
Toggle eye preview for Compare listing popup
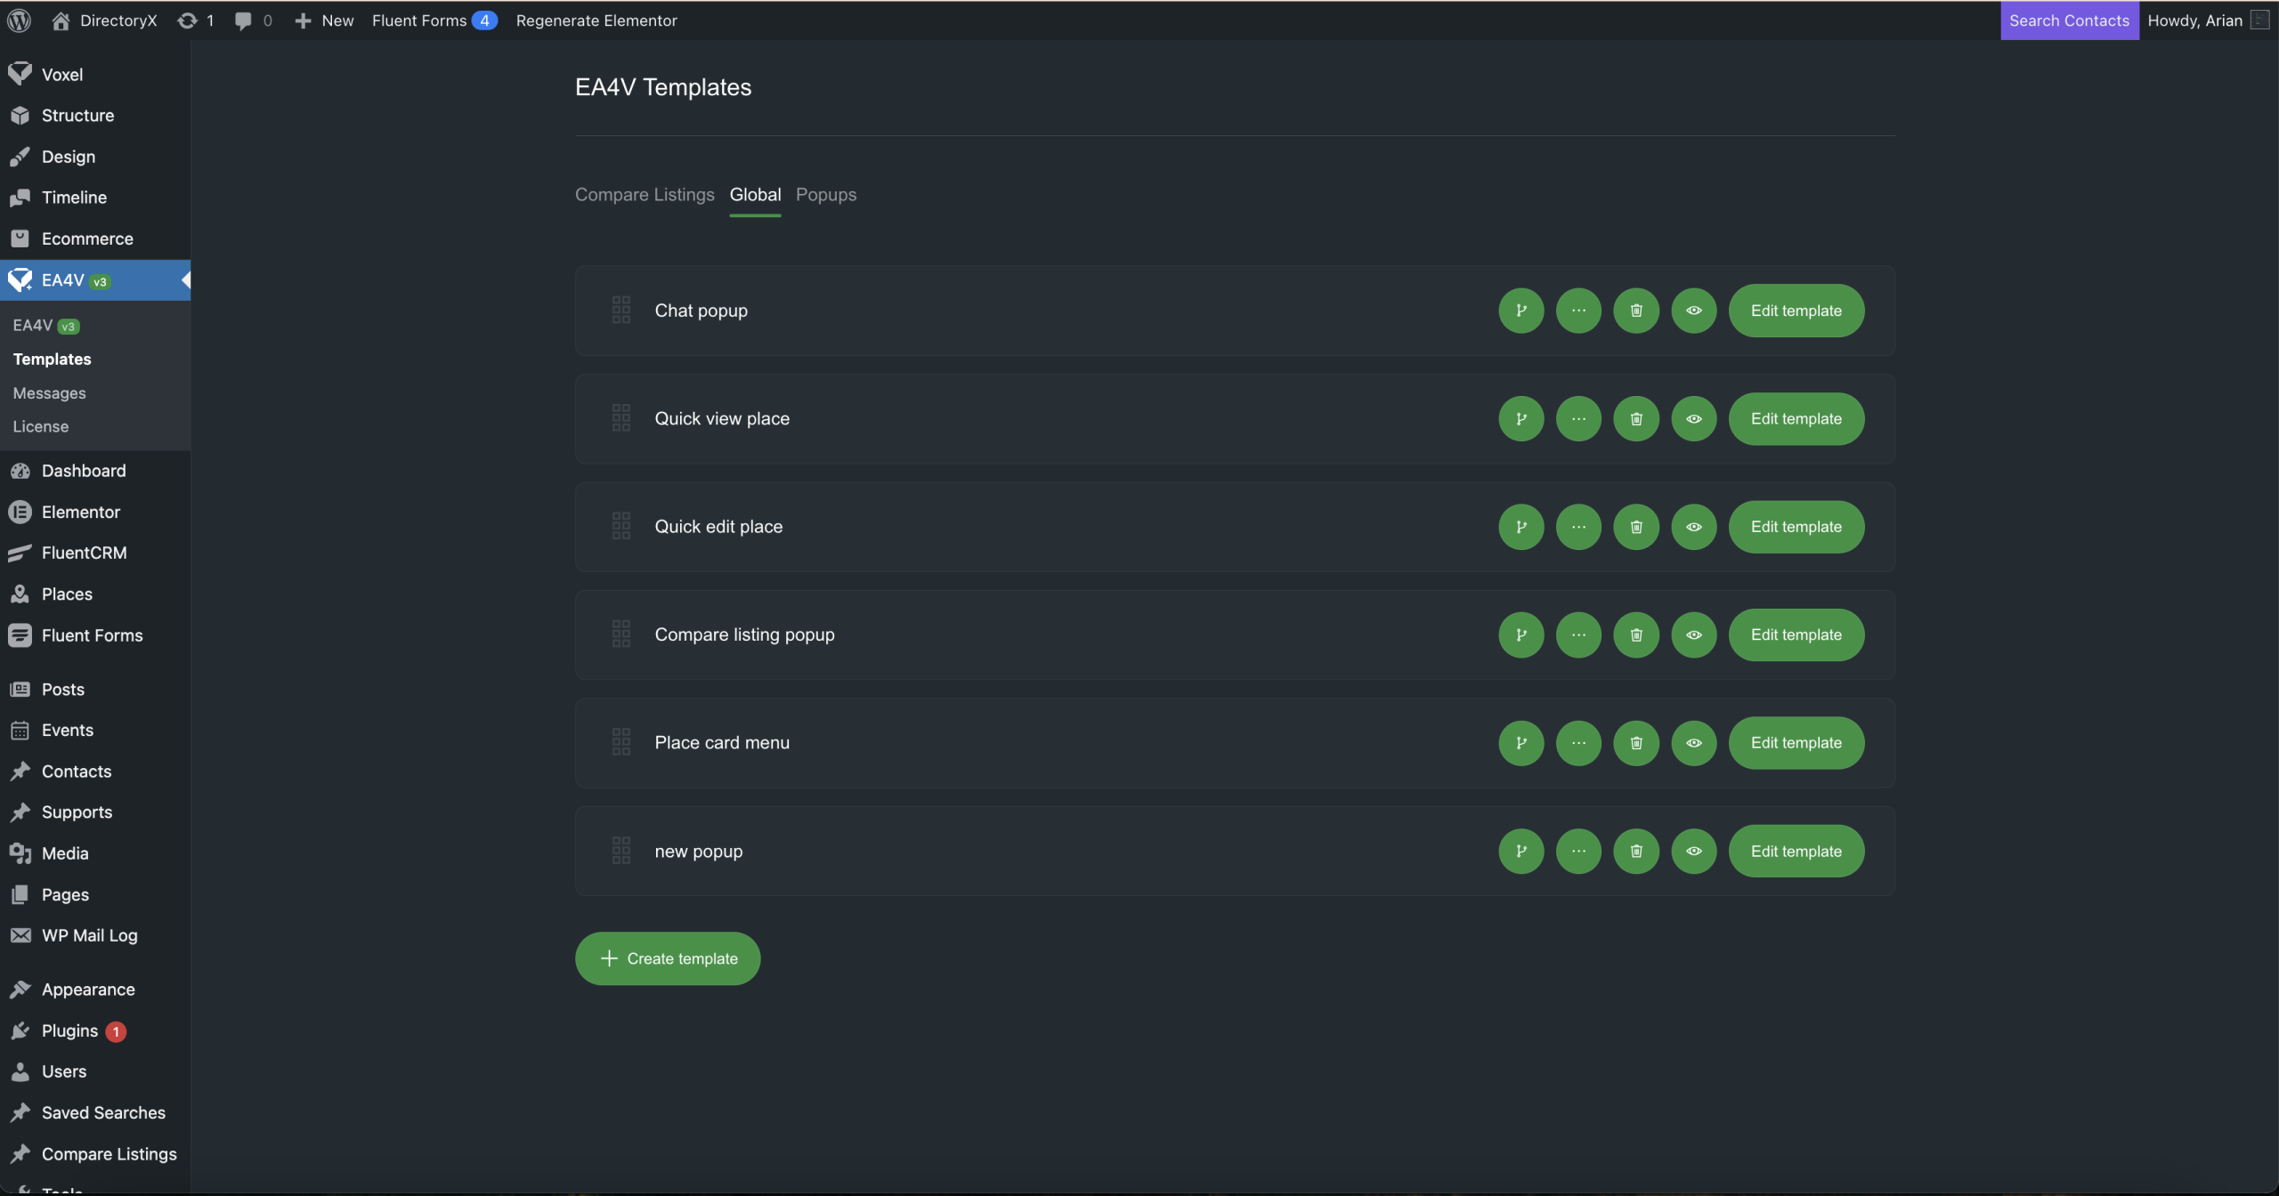coord(1693,634)
